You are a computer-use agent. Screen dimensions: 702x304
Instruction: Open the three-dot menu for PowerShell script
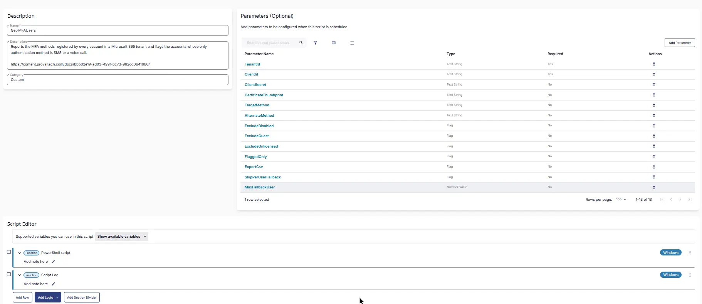coord(690,253)
